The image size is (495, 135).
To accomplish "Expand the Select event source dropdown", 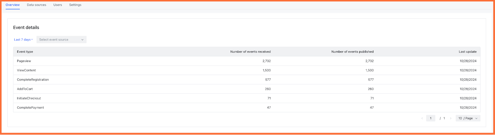I will 62,40.
